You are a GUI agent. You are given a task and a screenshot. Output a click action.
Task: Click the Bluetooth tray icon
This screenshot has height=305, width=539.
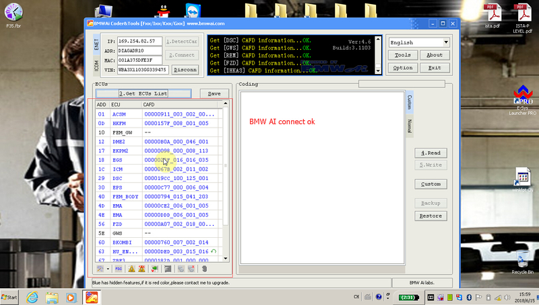pos(468,297)
